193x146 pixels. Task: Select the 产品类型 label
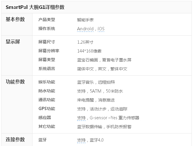47,20
